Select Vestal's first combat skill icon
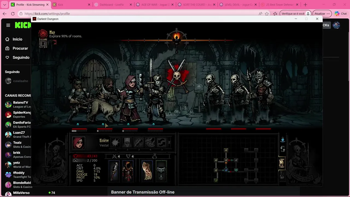The image size is (350, 197). [116, 142]
